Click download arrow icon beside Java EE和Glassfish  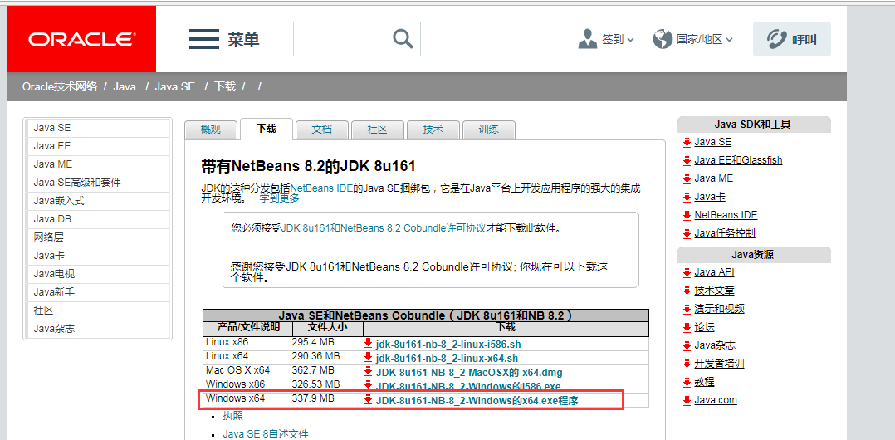pos(687,160)
